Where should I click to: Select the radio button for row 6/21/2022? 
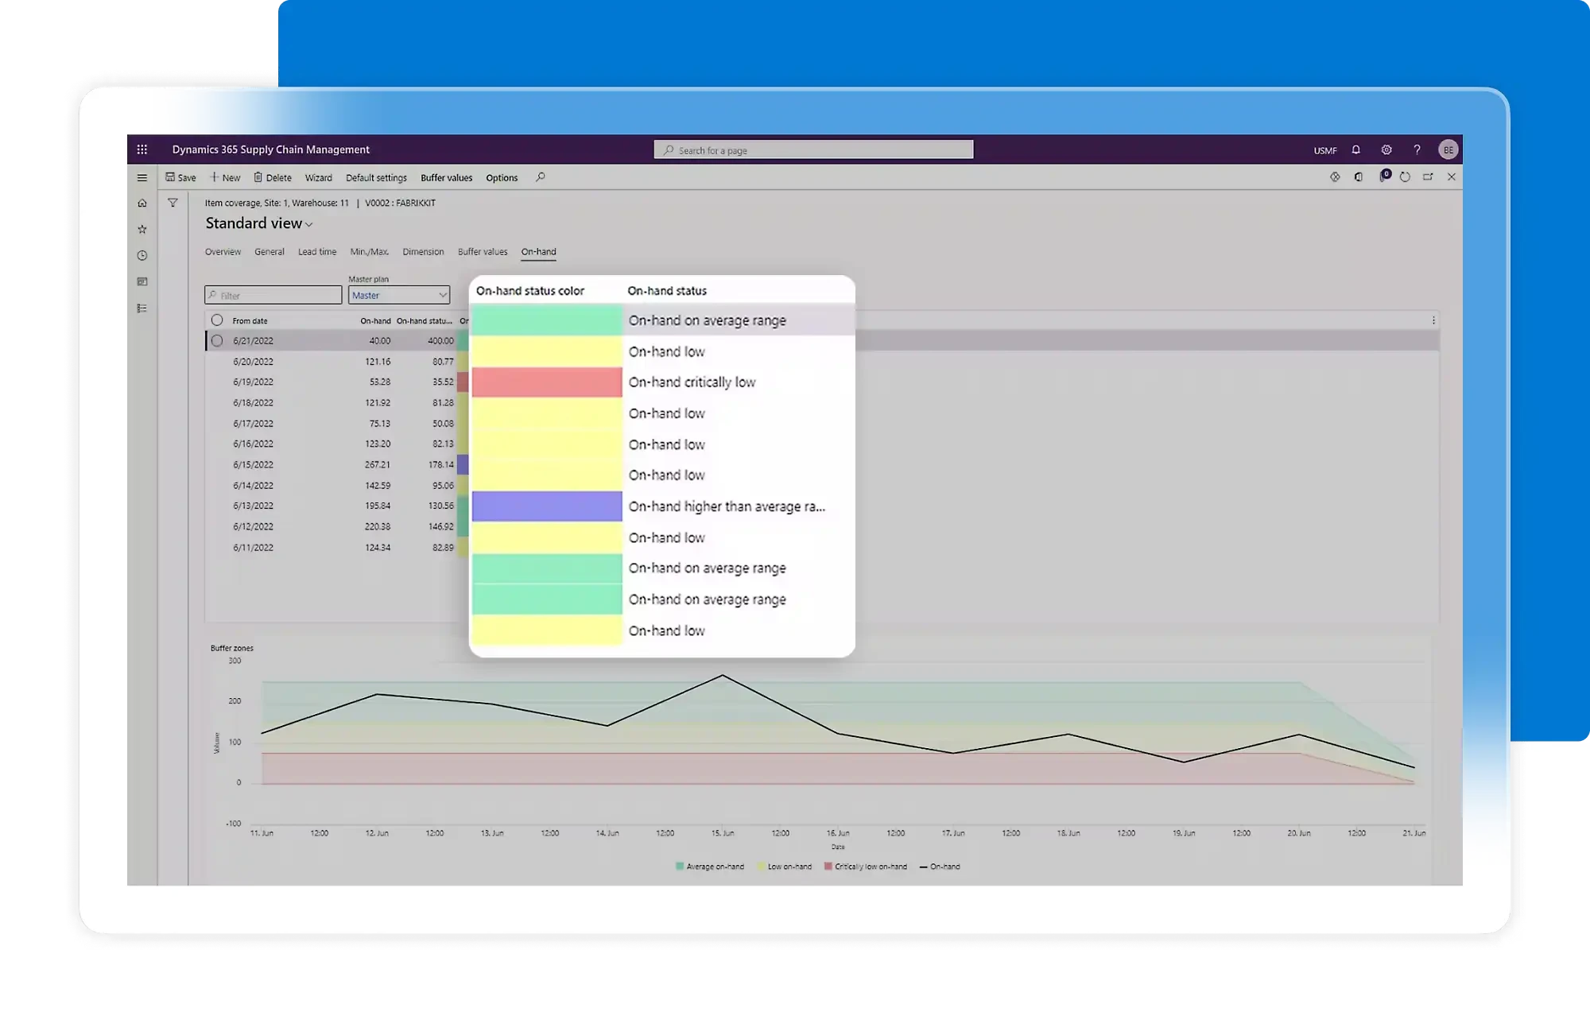tap(218, 340)
